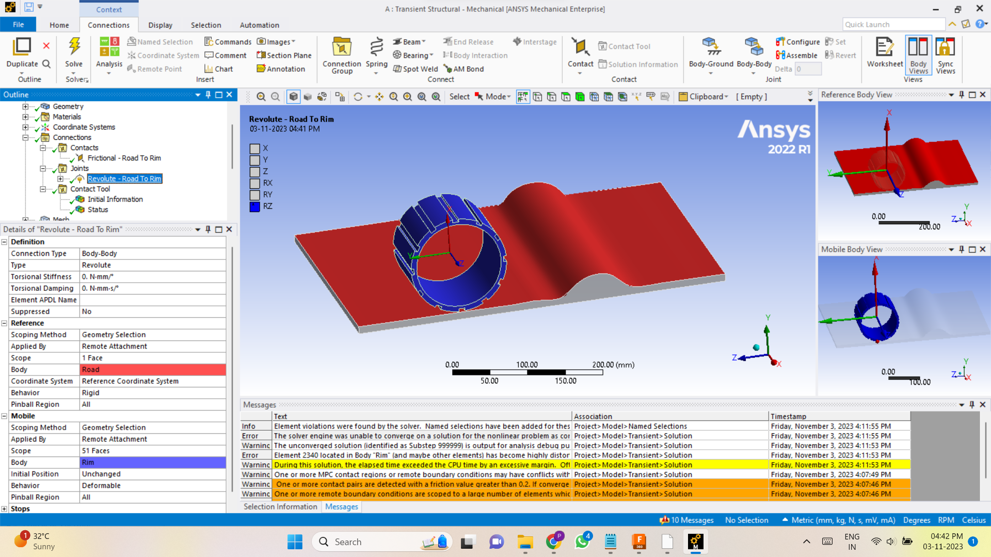Collapse the Definition details section
The image size is (991, 557).
click(x=4, y=242)
